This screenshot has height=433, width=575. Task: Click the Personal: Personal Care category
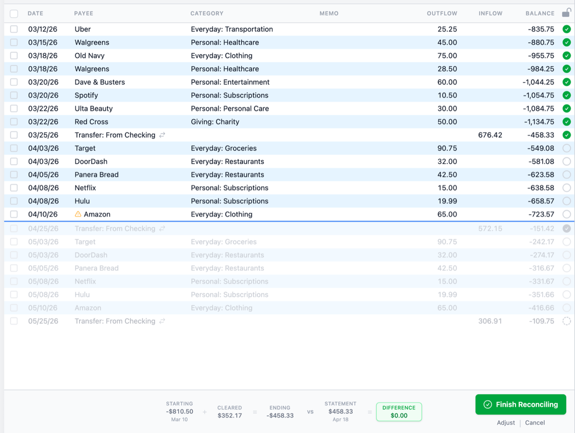click(230, 109)
